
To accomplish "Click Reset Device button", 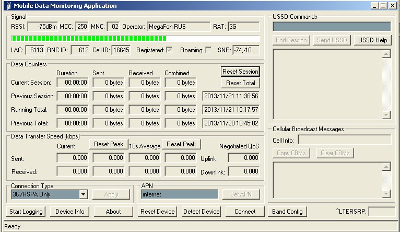I will pyautogui.click(x=157, y=212).
